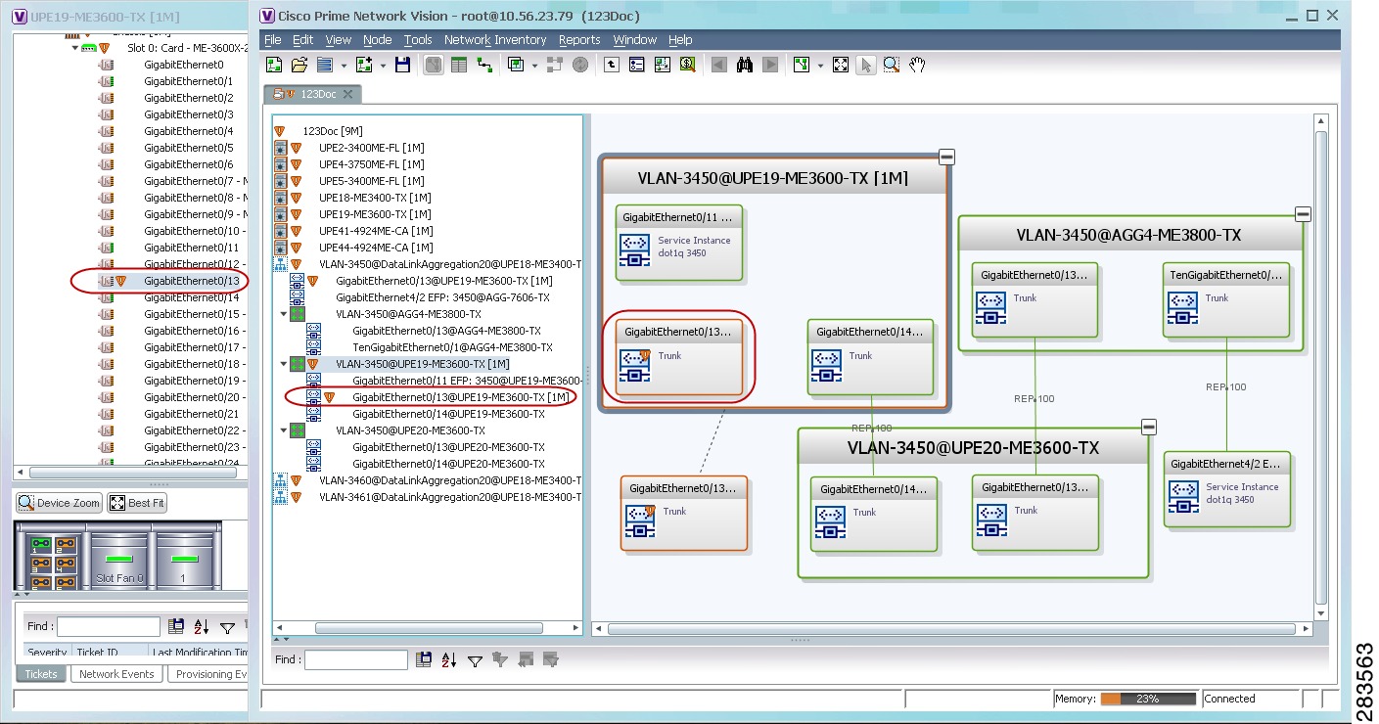Click Fit in Window toolbar icon
Screen dimensions: 1379x724
point(840,65)
